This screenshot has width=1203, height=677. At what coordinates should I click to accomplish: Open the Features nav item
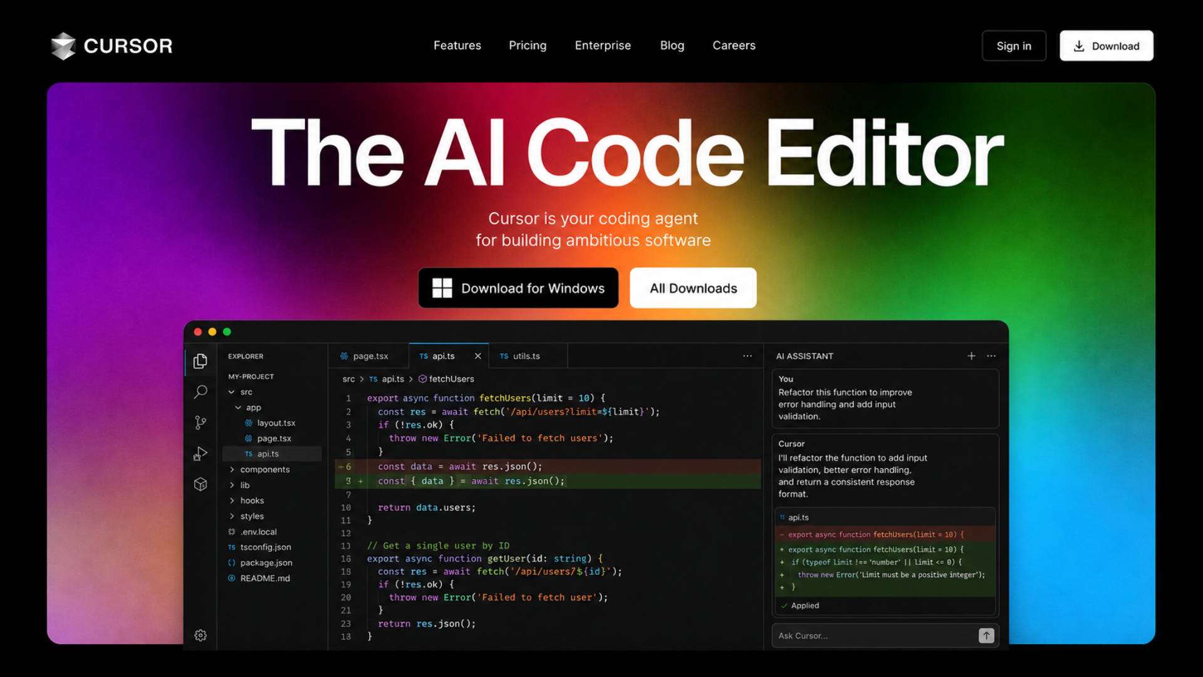457,45
